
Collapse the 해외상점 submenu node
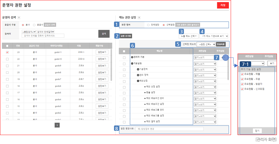(x=138, y=81)
